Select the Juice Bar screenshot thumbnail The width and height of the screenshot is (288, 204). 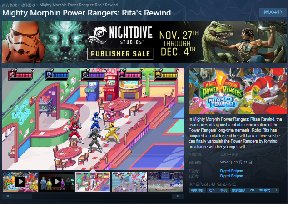[93, 182]
